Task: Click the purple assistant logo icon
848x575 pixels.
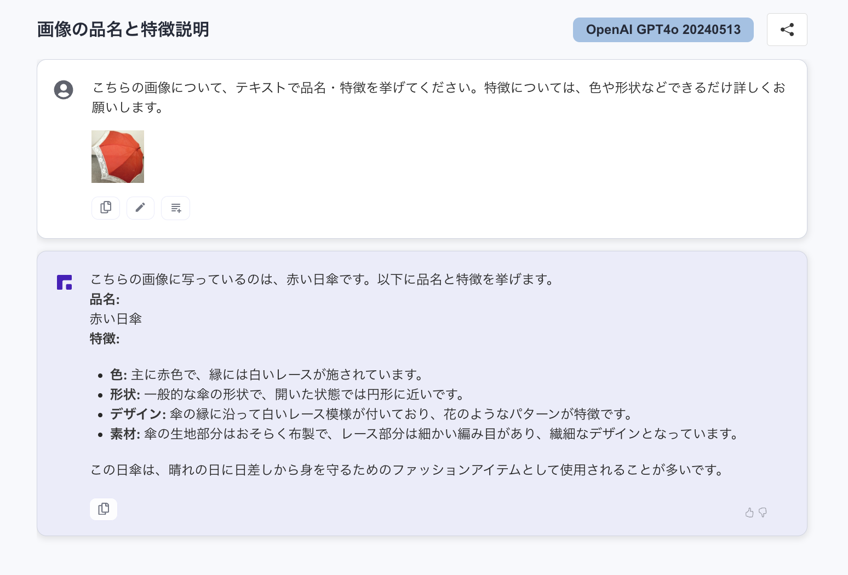Action: click(64, 282)
